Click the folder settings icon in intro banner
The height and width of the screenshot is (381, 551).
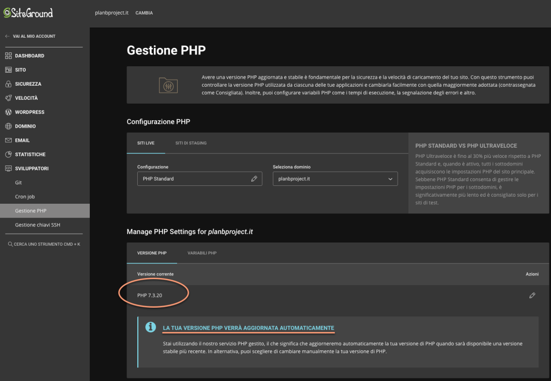pos(168,85)
